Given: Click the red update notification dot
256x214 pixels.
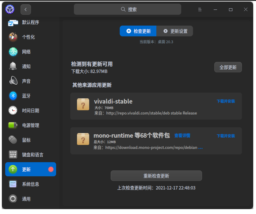Looking at the screenshot, I should 51,169.
